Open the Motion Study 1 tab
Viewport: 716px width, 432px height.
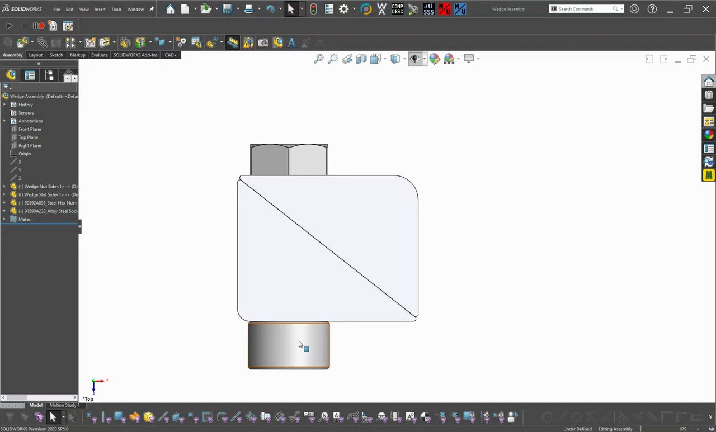pyautogui.click(x=63, y=405)
